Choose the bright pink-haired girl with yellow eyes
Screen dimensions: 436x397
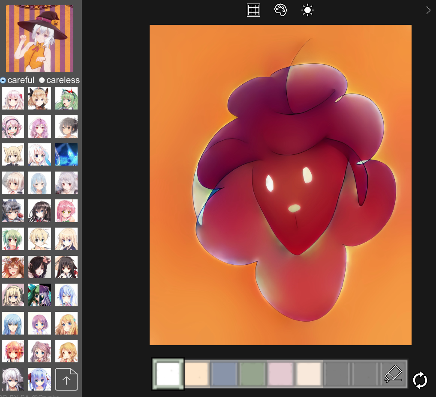pyautogui.click(x=66, y=210)
